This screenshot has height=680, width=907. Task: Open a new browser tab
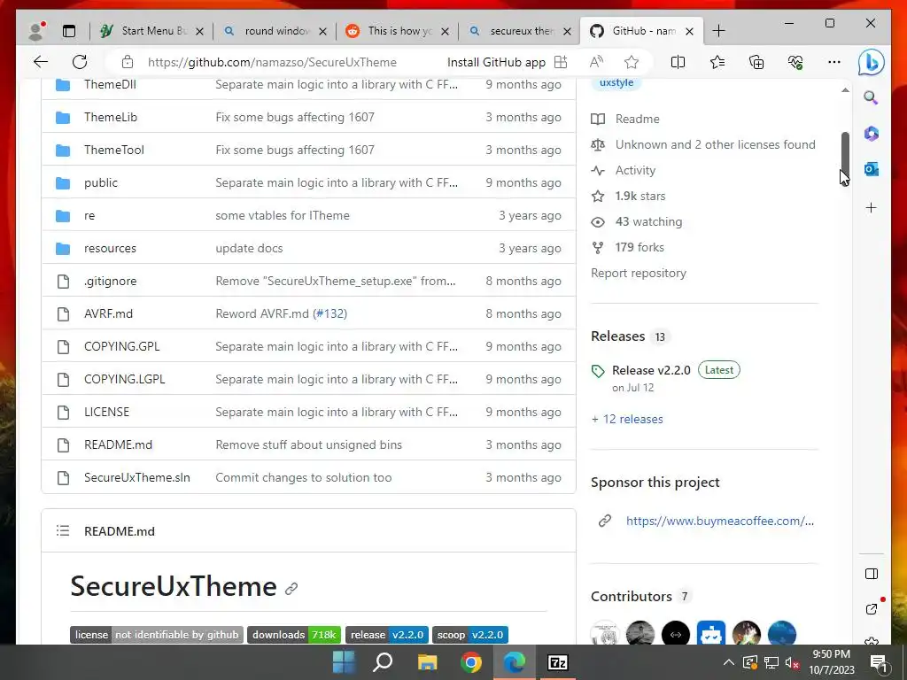point(718,31)
